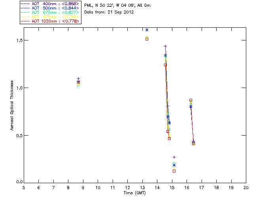This screenshot has width=253, height=203.
Task: Click the AOT 400nm purple legend entry
Action: [50, 4]
